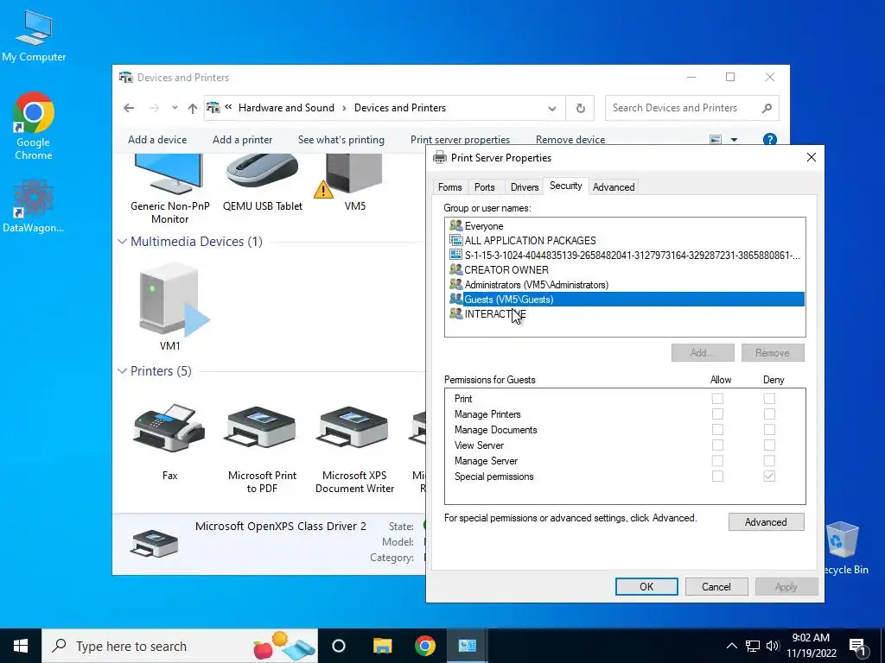Click change view icon in toolbar
Viewport: 885px width, 663px height.
pos(715,139)
